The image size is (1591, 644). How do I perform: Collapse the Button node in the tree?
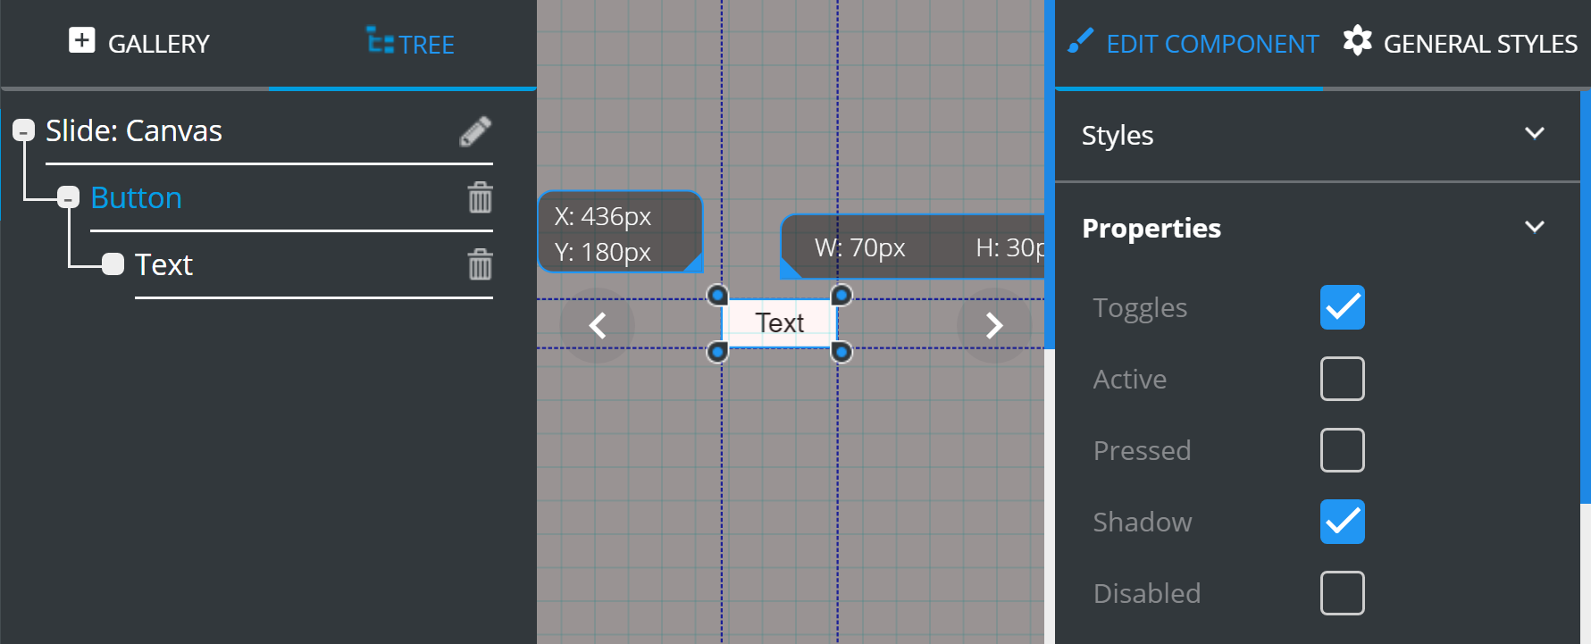pos(69,197)
